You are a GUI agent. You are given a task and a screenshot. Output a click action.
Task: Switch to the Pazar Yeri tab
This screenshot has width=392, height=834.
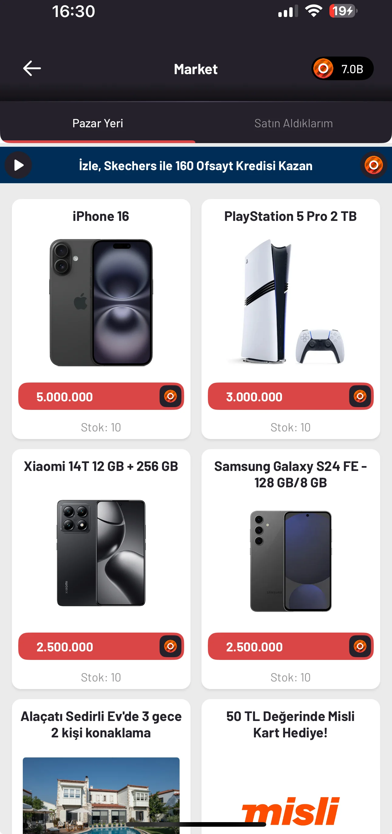[x=98, y=123]
